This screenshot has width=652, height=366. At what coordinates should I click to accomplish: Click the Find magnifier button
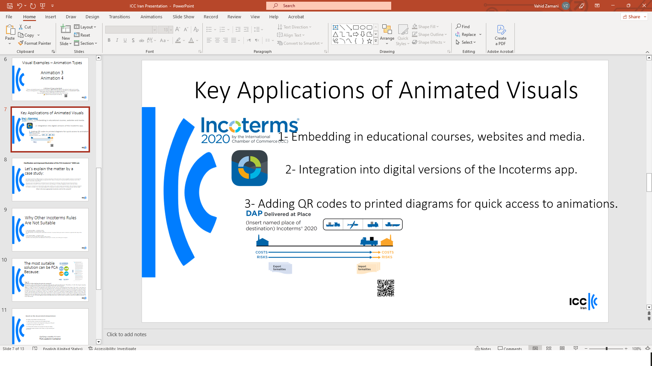(x=463, y=27)
